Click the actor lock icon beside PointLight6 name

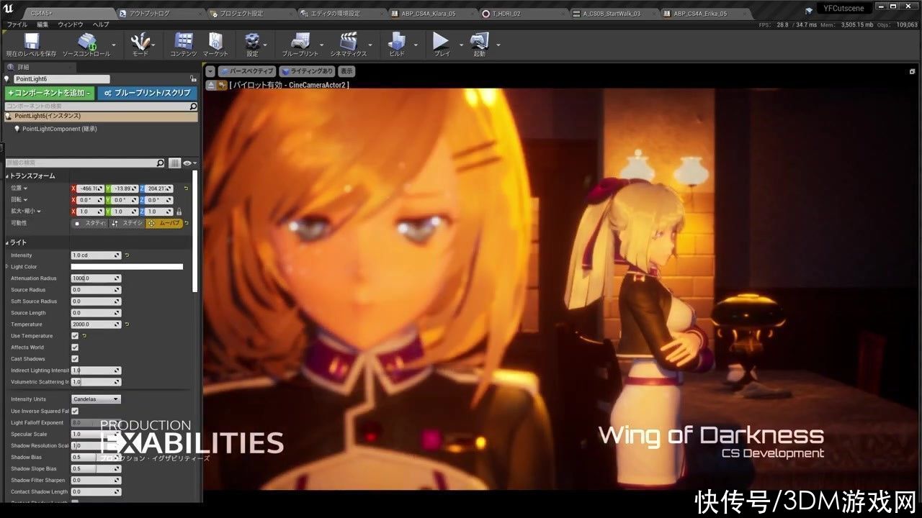tap(193, 79)
